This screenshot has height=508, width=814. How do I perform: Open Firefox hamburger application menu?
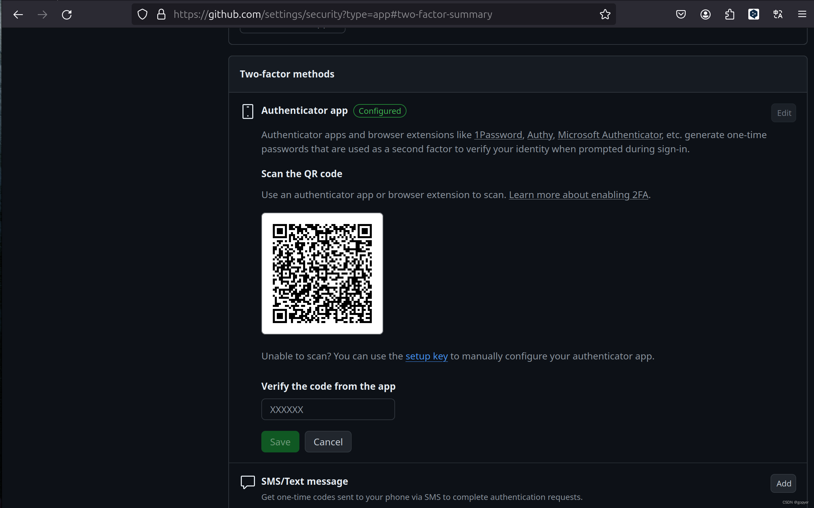pyautogui.click(x=802, y=14)
